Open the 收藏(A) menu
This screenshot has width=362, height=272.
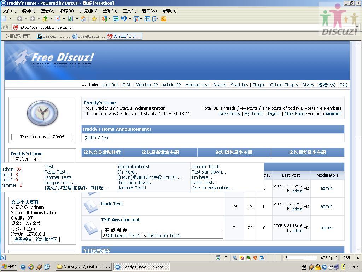click(x=67, y=11)
